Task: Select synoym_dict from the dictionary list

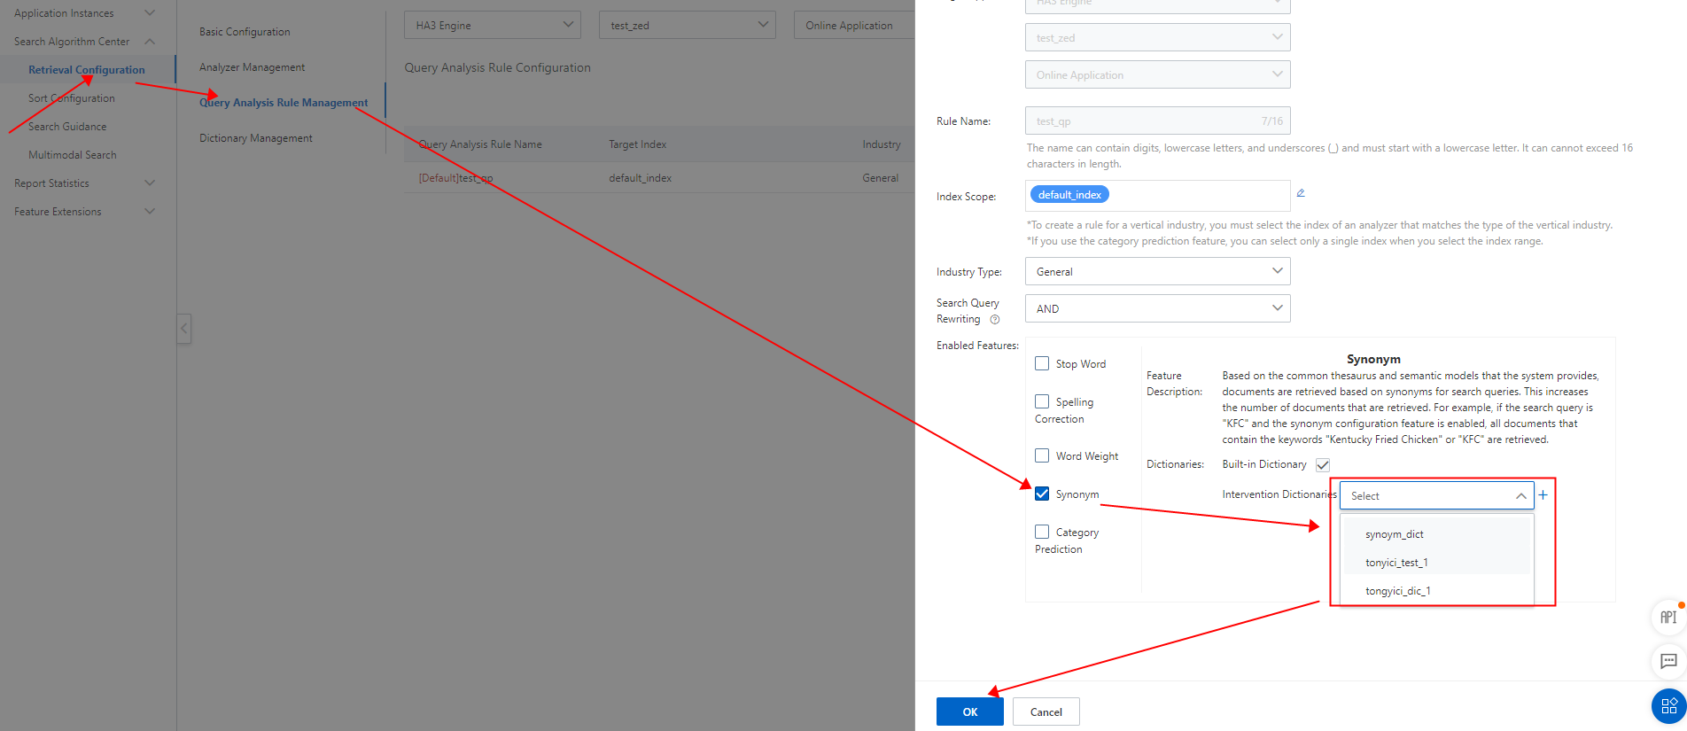Action: pyautogui.click(x=1436, y=534)
